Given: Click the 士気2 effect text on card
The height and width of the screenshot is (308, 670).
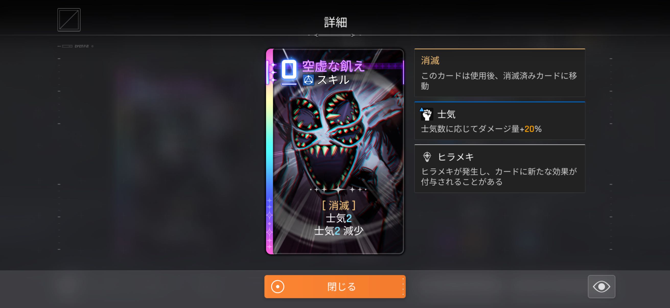Looking at the screenshot, I should pyautogui.click(x=339, y=218).
